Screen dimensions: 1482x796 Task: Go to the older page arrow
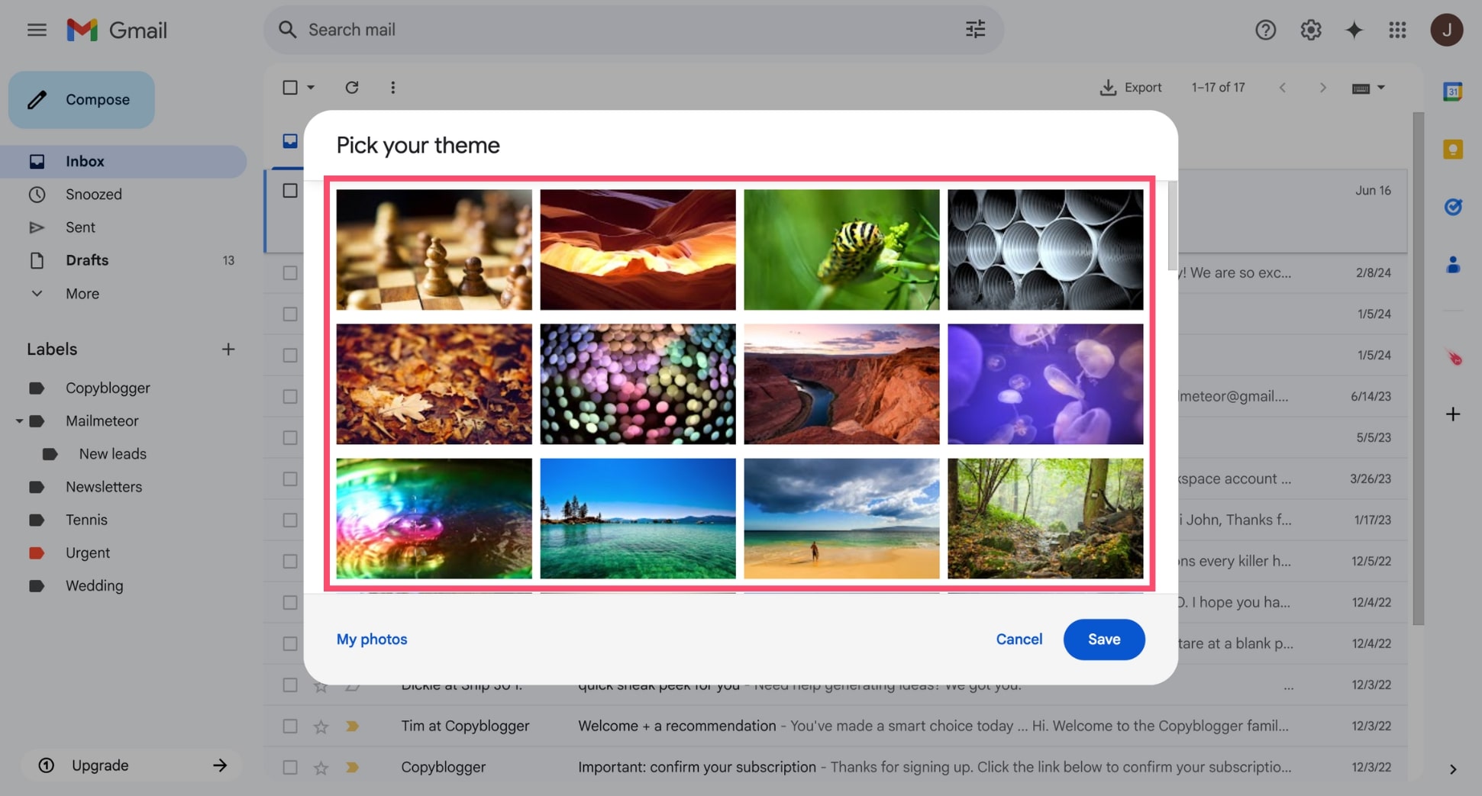click(1322, 88)
